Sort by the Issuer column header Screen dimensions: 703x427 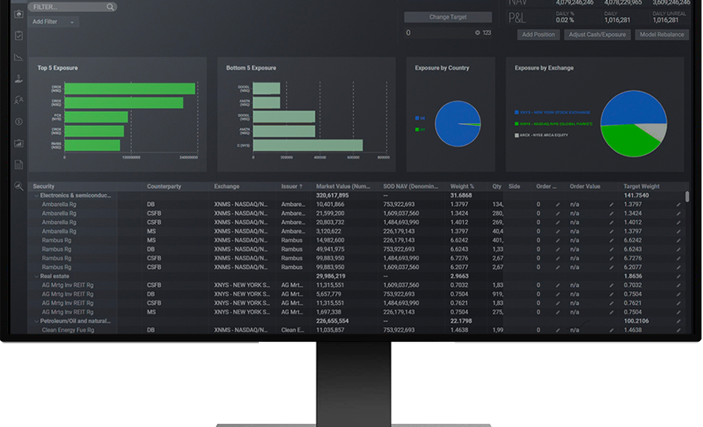click(x=292, y=186)
